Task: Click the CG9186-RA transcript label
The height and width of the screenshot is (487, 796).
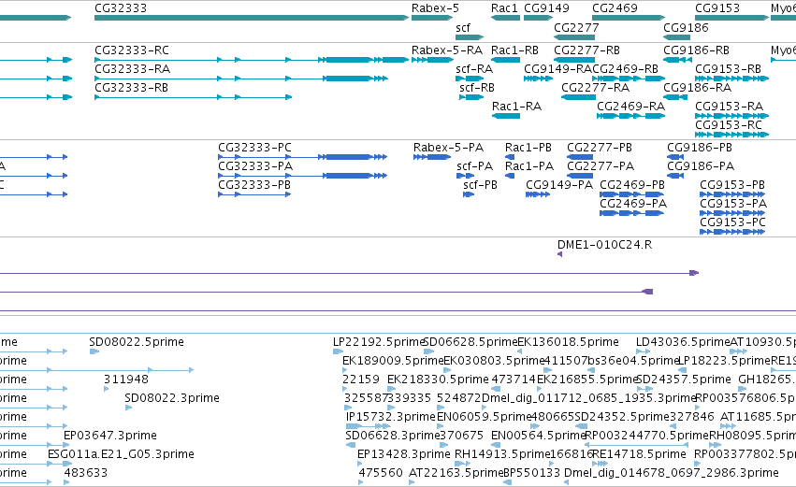Action: [x=698, y=88]
